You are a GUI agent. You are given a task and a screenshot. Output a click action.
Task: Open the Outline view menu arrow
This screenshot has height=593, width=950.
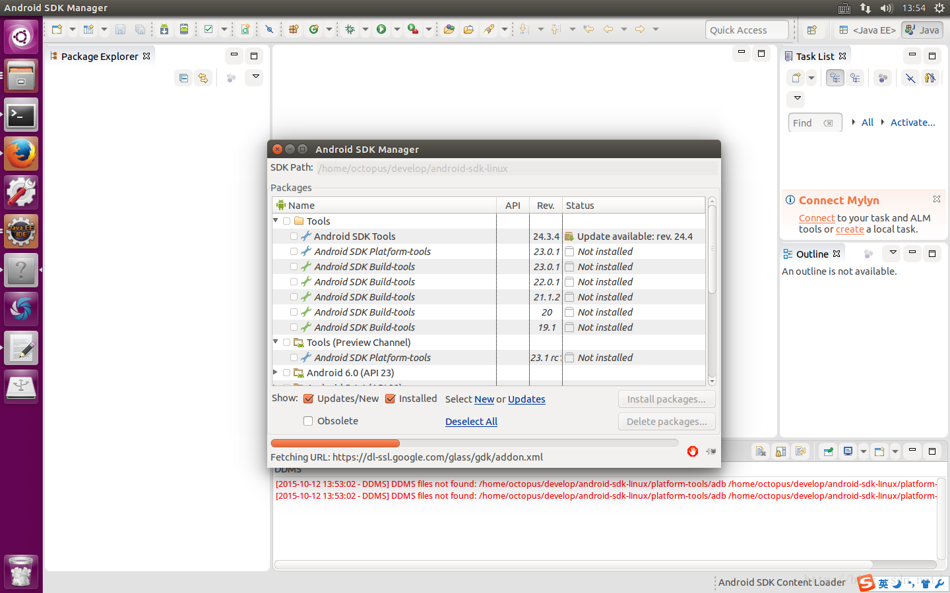tap(893, 252)
